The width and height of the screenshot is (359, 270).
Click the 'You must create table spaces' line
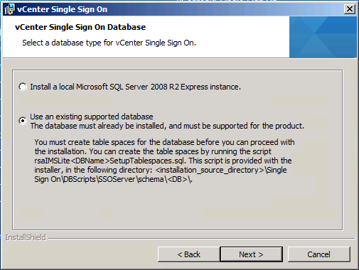tap(164, 142)
